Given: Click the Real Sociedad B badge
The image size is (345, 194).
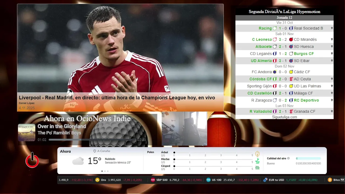Looking at the screenshot, I should coord(291,28).
